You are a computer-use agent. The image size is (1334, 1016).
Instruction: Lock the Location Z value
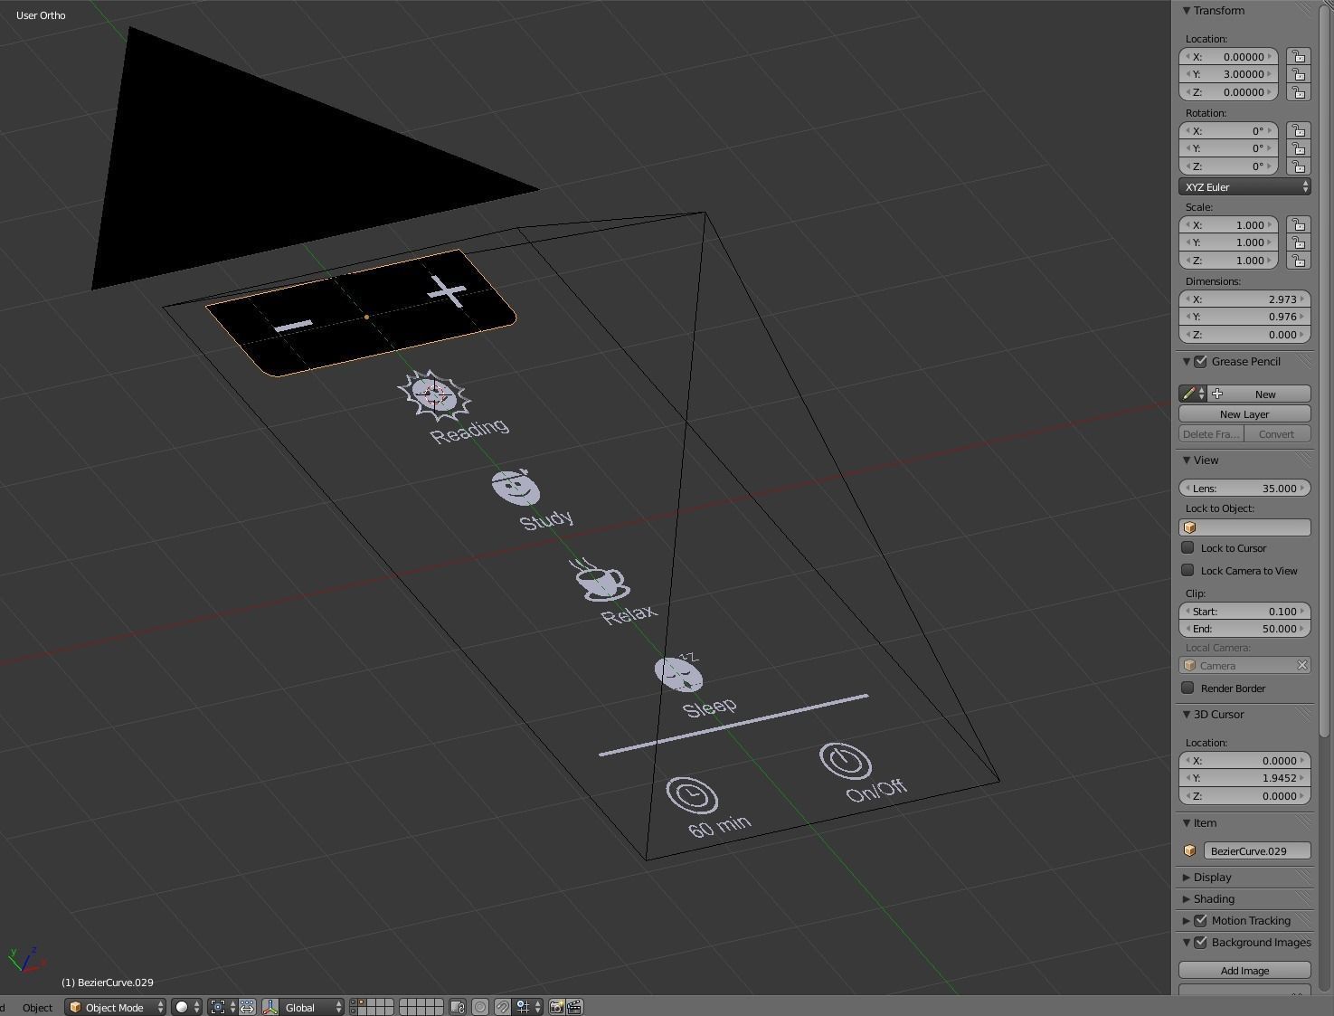tap(1299, 92)
